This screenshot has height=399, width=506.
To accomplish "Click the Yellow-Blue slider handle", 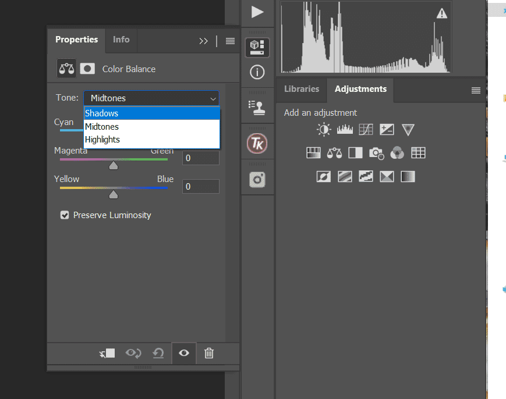I will pyautogui.click(x=113, y=194).
